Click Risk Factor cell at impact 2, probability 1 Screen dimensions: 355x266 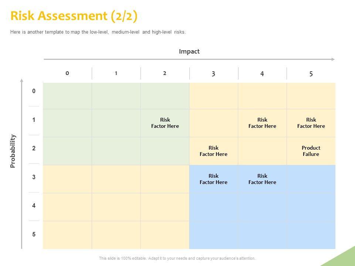(165, 123)
